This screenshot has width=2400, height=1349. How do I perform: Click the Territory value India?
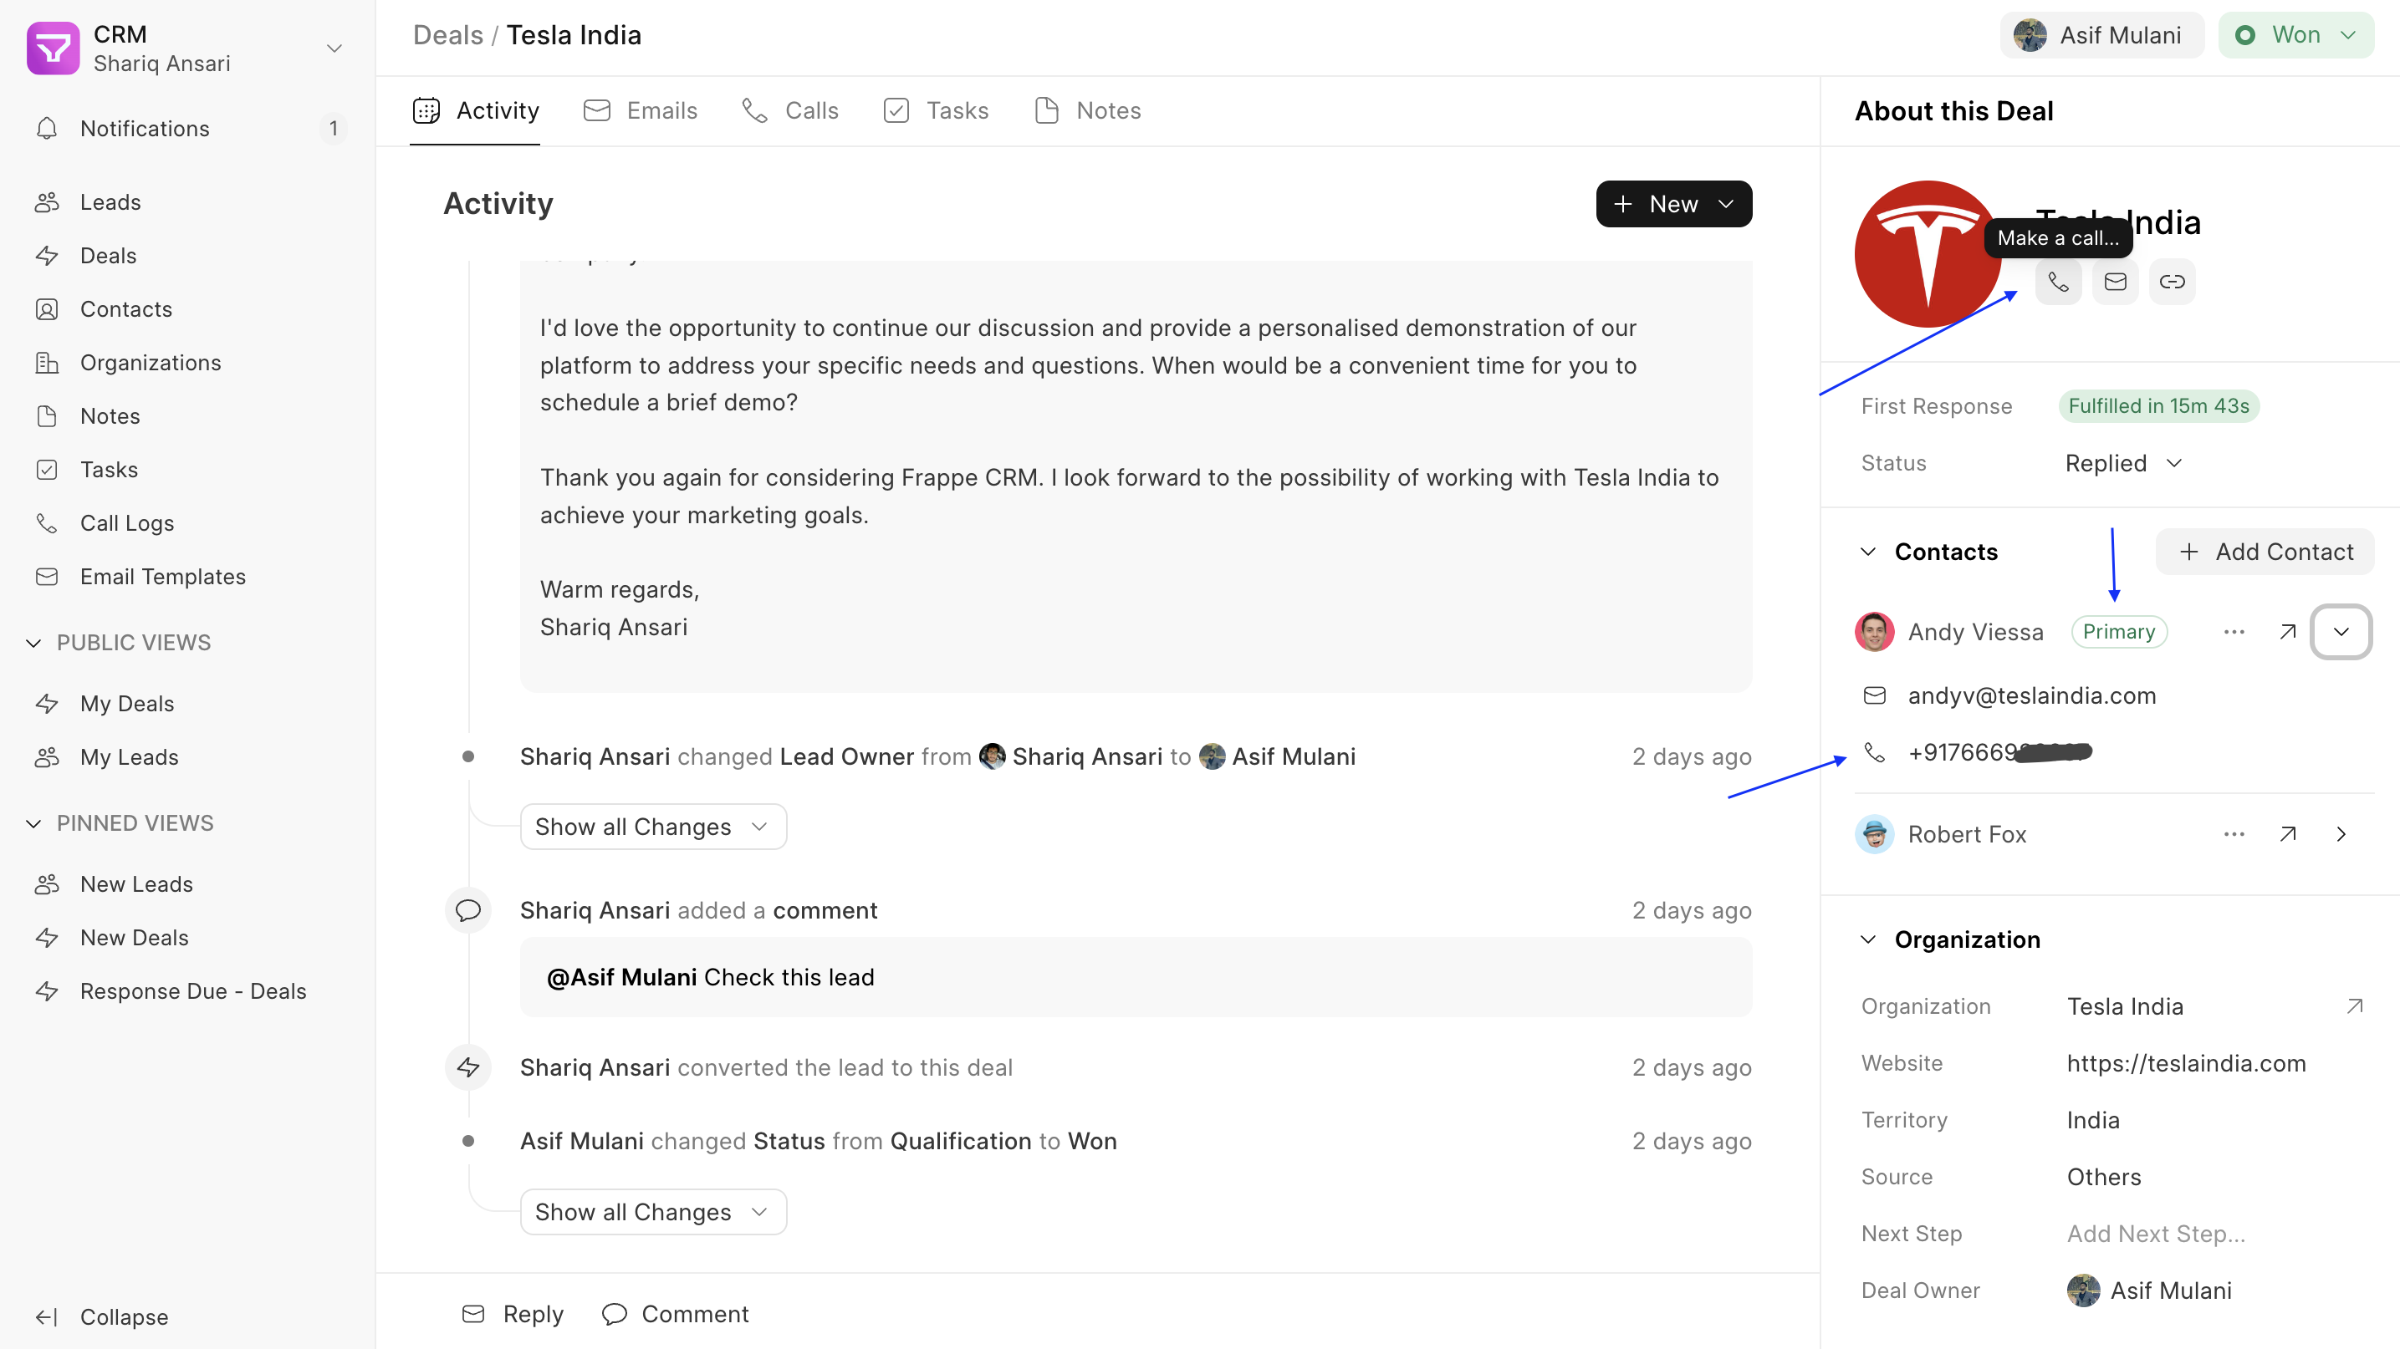point(2092,1119)
